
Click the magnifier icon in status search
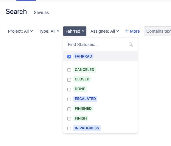tap(131, 45)
